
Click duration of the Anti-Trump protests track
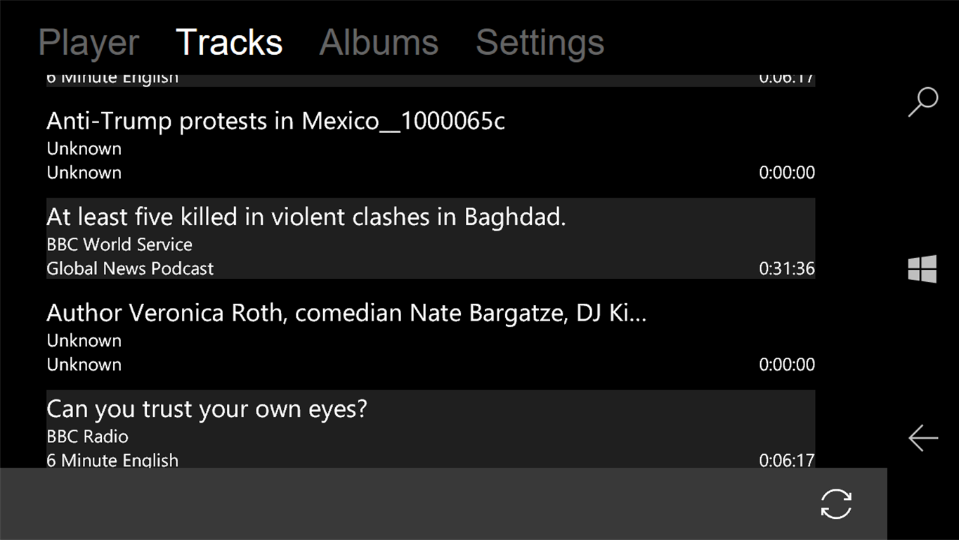(x=786, y=173)
